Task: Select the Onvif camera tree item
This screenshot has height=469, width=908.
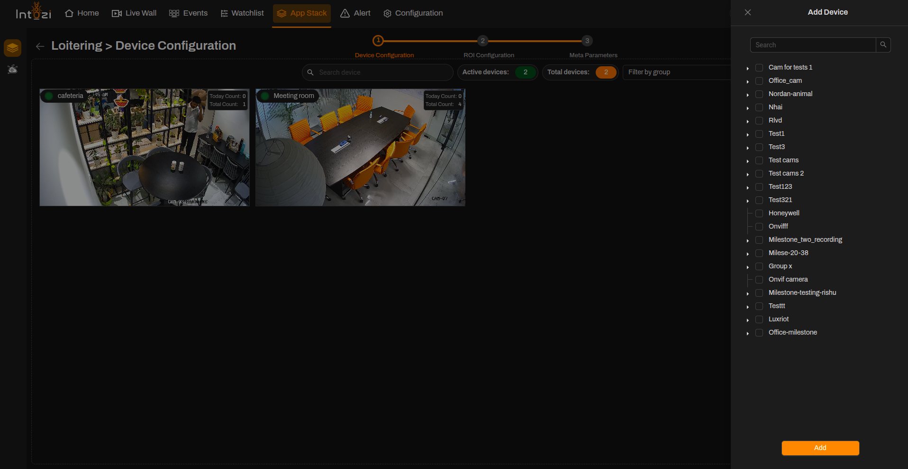Action: click(788, 279)
